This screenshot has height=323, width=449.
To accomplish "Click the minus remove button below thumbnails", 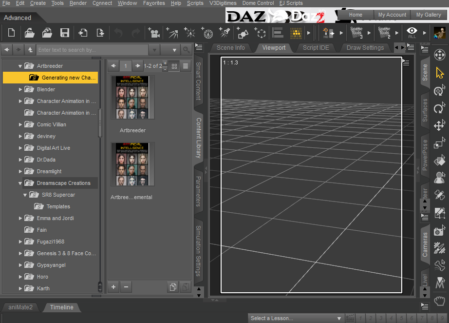I will point(126,287).
